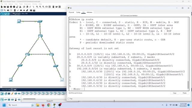
Task: Select the Draw Line tool
Action: [18, 10]
